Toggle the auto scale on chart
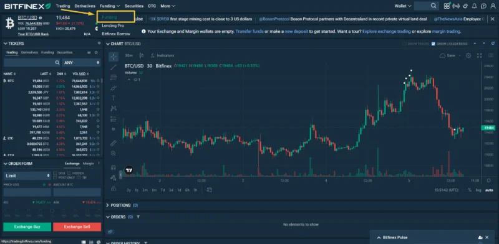The height and width of the screenshot is (244, 499). click(489, 190)
